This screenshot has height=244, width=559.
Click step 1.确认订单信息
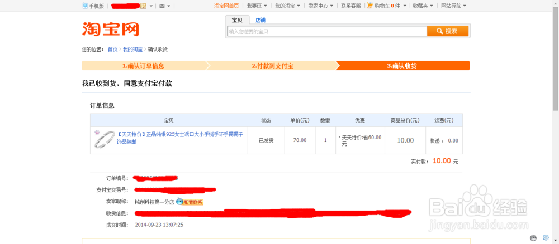click(x=143, y=66)
